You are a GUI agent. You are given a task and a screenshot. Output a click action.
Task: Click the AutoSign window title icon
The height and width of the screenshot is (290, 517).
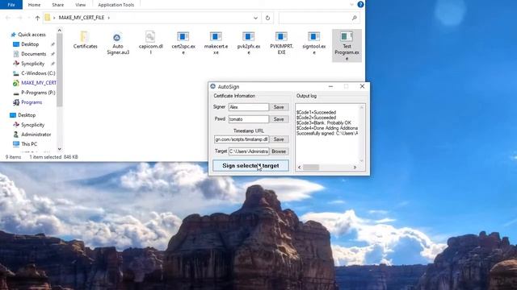pyautogui.click(x=213, y=86)
